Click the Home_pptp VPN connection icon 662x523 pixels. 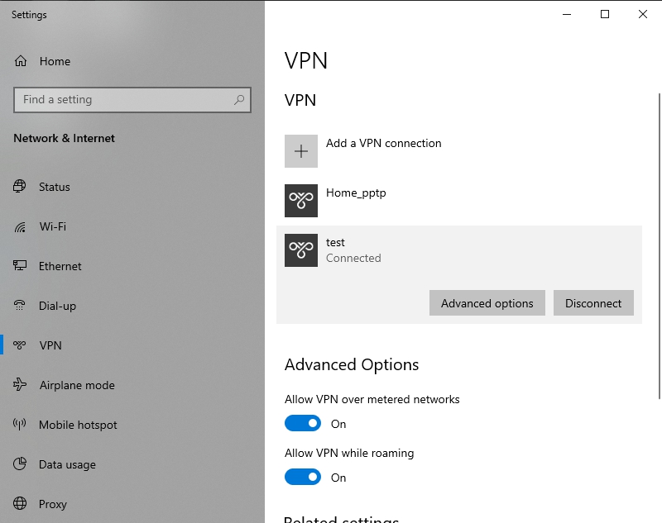point(300,201)
